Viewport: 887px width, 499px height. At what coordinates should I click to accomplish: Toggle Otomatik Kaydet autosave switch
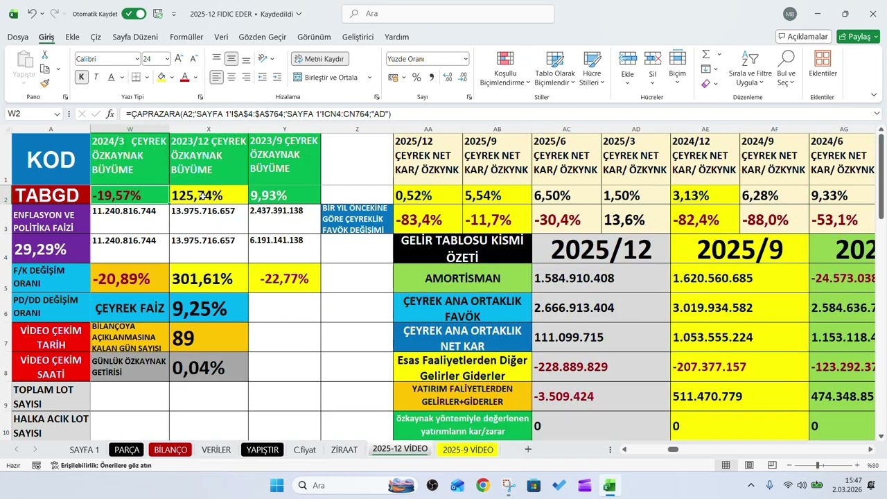[x=133, y=13]
